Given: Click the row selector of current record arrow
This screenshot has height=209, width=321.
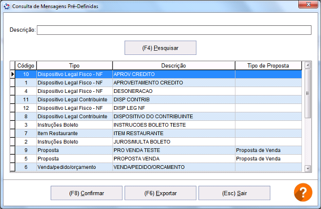Looking at the screenshot, I should click(13, 74).
